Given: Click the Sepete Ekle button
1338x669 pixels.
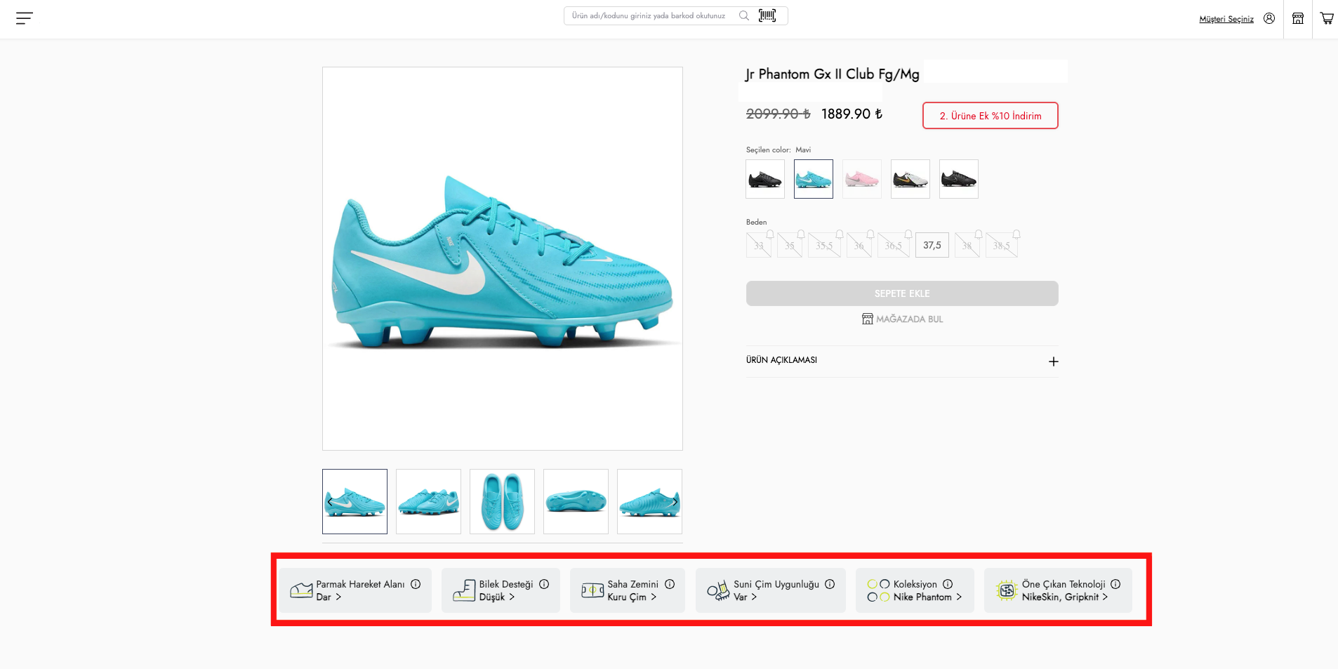Looking at the screenshot, I should tap(901, 293).
